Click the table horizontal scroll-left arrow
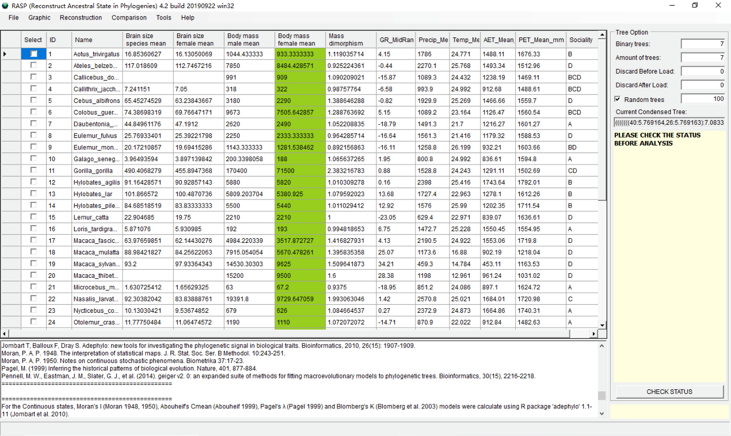This screenshot has width=731, height=436. click(x=5, y=334)
